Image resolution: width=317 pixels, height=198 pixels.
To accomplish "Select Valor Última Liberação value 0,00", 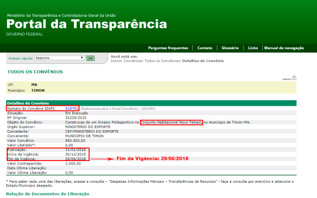I will [69, 173].
